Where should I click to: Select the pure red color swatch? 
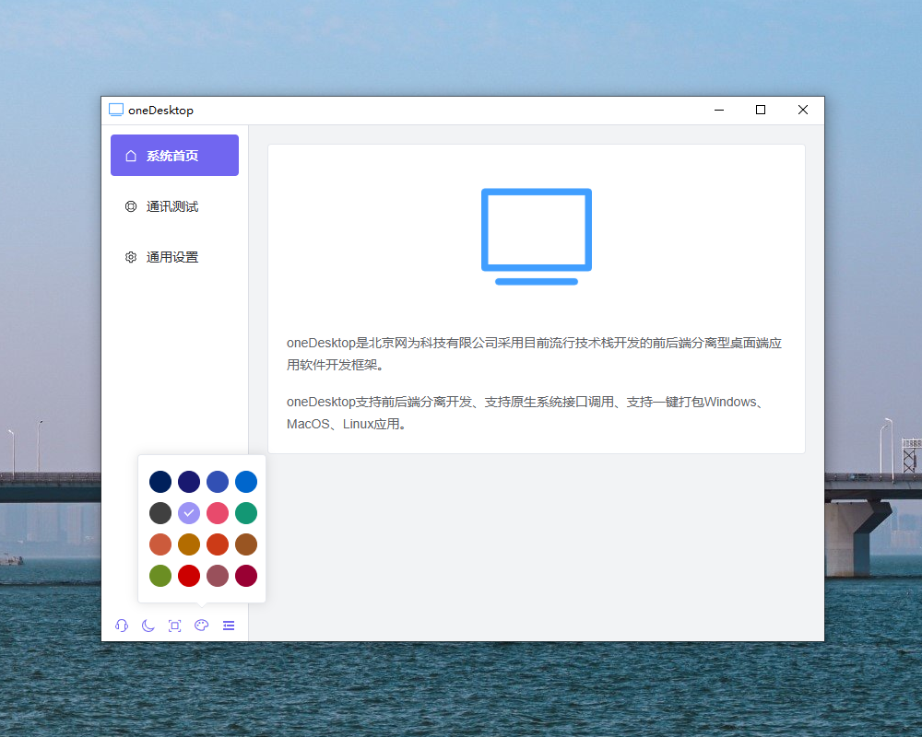(189, 576)
